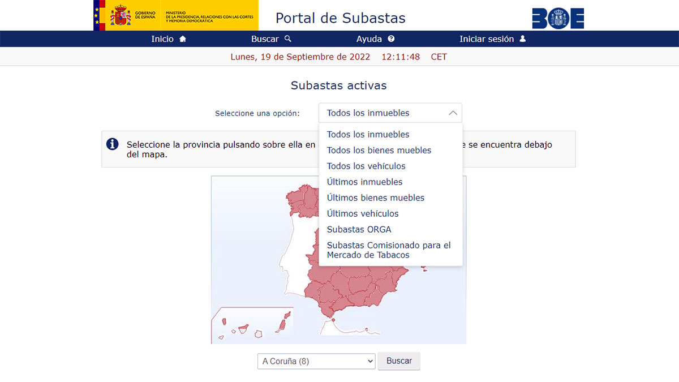Open the A Coruña province selector
The width and height of the screenshot is (679, 382).
[x=316, y=361]
